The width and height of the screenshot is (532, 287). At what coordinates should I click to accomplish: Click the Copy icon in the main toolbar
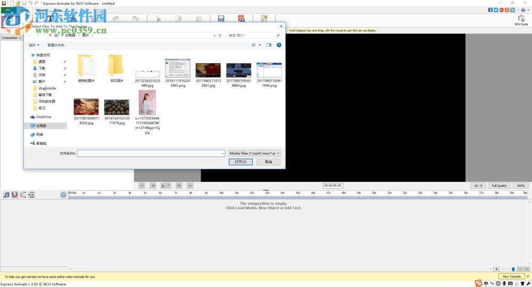click(x=178, y=18)
